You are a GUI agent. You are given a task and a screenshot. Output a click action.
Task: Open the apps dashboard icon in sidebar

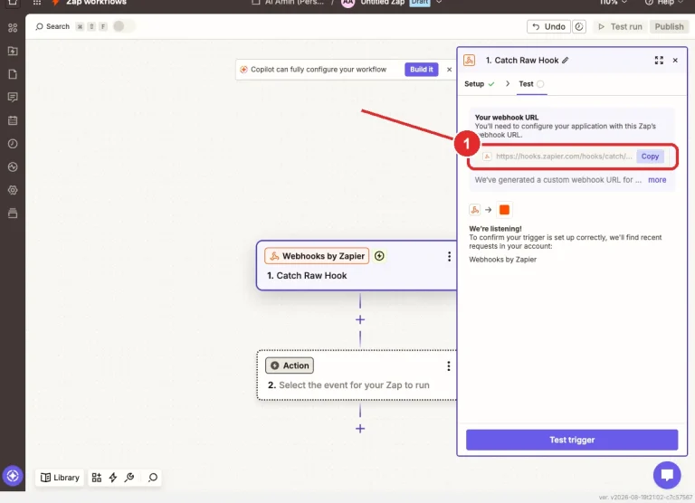point(13,28)
